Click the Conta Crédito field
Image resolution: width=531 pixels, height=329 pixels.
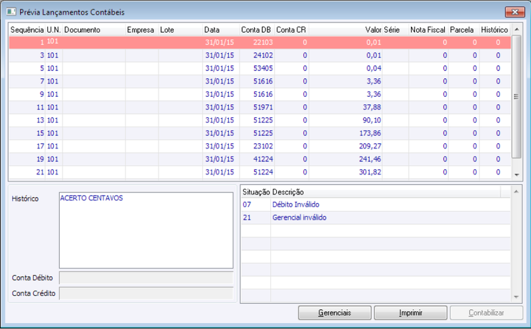coord(146,293)
